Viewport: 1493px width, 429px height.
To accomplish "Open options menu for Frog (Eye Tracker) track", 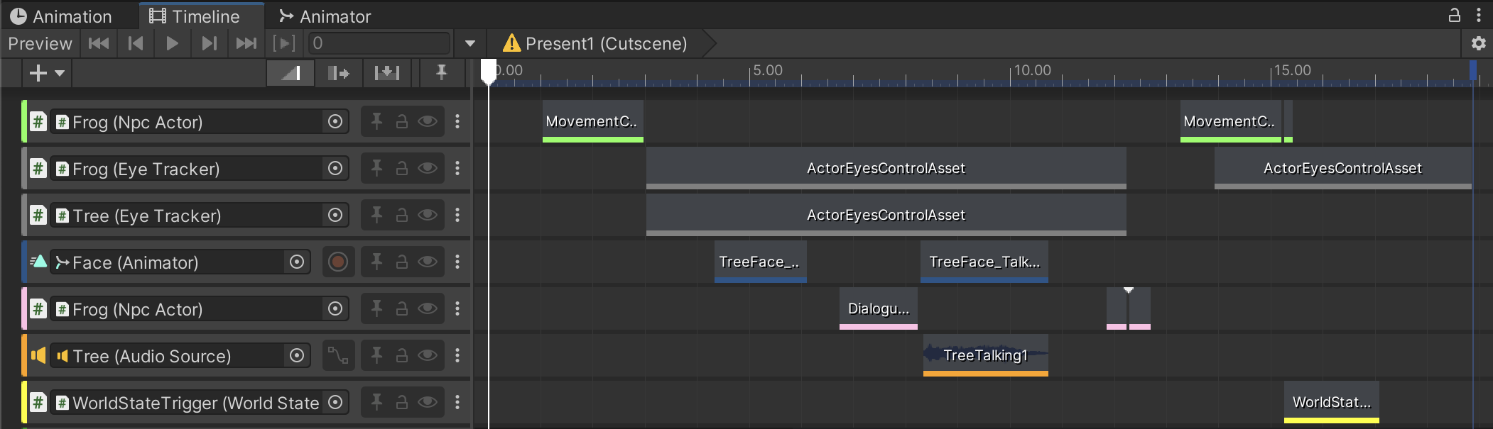I will (457, 168).
